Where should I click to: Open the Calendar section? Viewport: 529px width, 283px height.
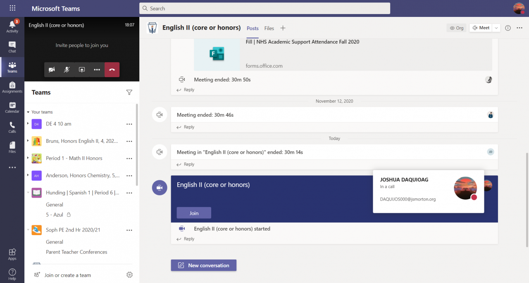[12, 107]
